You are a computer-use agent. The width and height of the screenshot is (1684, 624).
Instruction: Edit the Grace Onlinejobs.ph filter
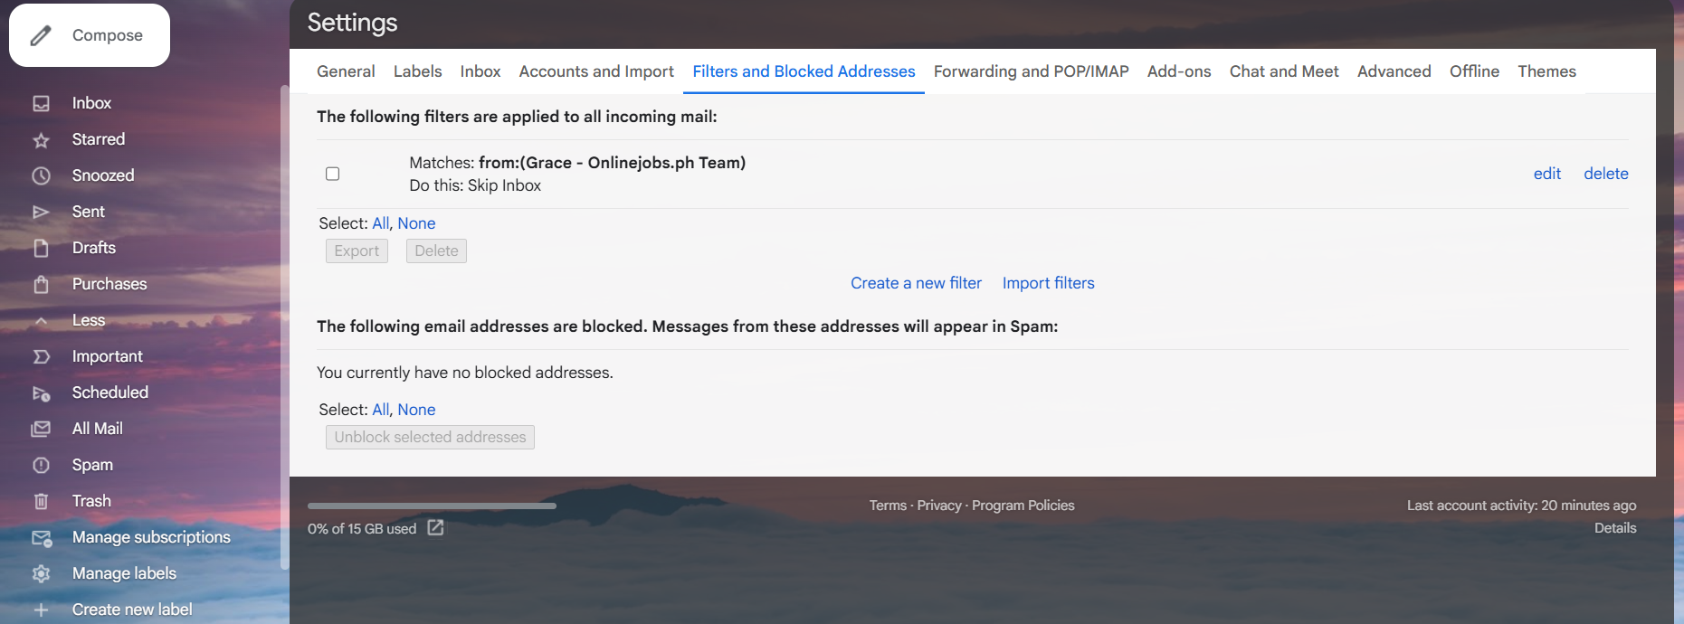[x=1547, y=174]
